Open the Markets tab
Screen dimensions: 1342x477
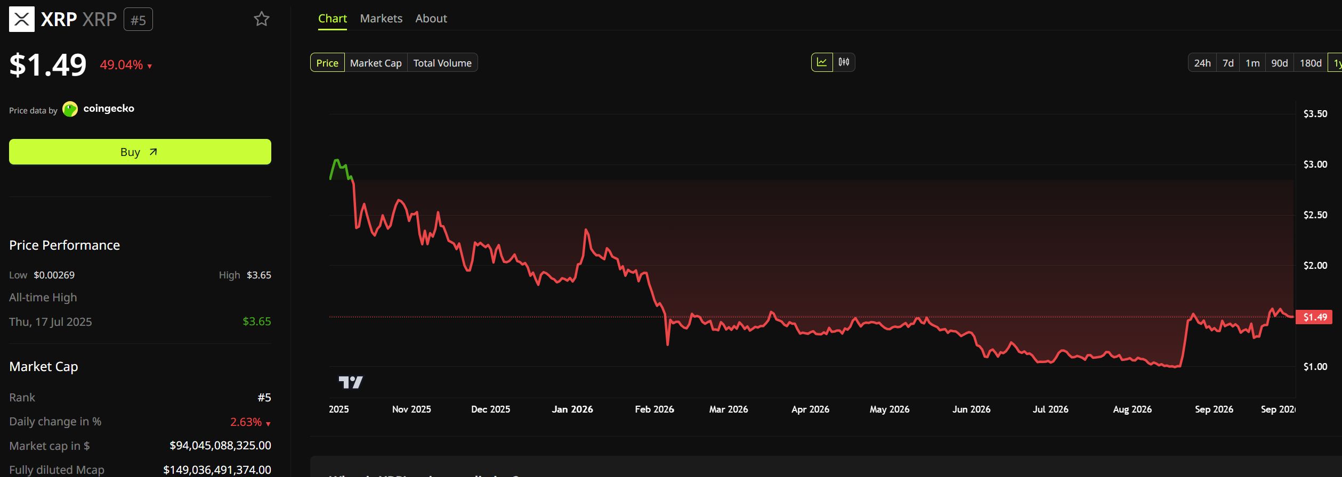[x=381, y=19]
